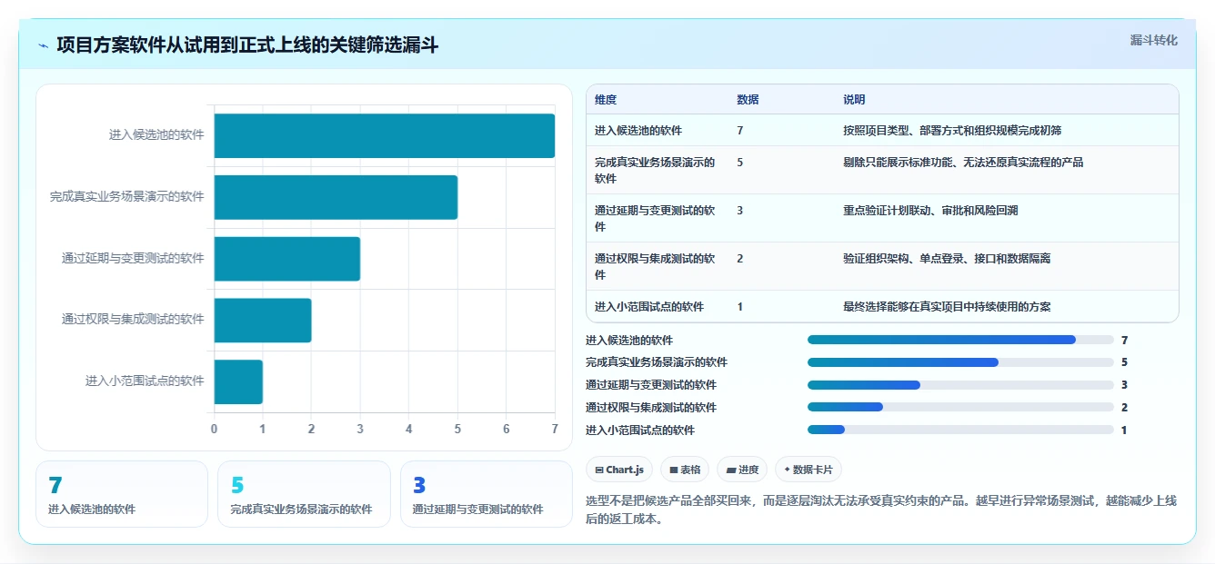Select the data card showing 3
The width and height of the screenshot is (1215, 564).
click(487, 494)
